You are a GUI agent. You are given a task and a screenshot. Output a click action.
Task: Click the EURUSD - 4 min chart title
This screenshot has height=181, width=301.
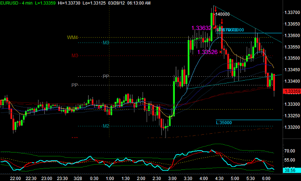coord(16,3)
